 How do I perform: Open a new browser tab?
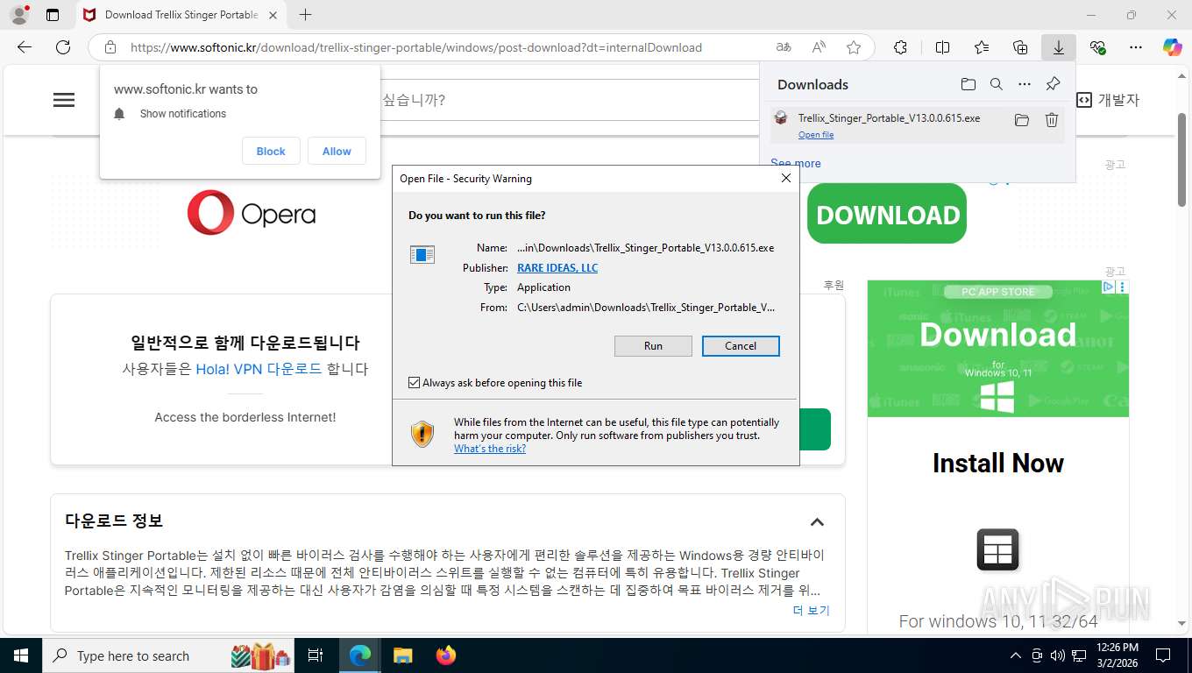tap(305, 15)
